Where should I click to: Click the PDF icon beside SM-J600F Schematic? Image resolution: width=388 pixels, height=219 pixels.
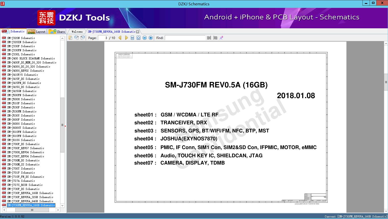[4, 119]
